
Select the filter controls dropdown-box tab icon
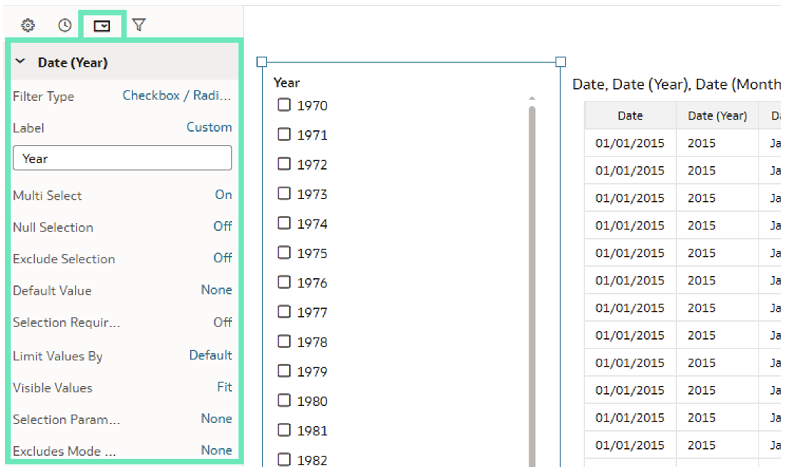pos(102,26)
